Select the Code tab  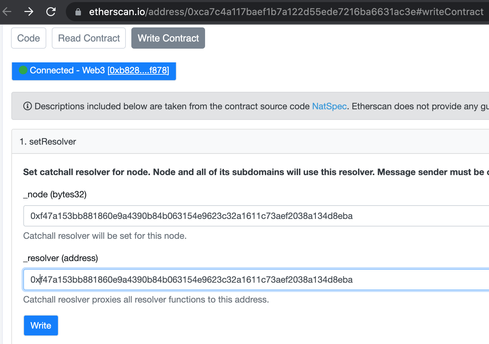point(28,38)
